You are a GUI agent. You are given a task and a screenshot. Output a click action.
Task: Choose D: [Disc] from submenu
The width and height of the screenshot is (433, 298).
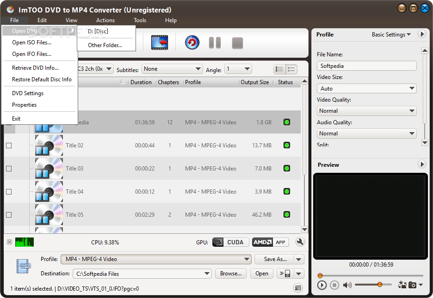pos(106,31)
